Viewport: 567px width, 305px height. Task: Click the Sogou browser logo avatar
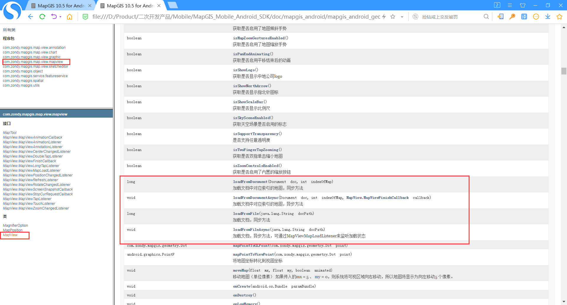[x=12, y=11]
